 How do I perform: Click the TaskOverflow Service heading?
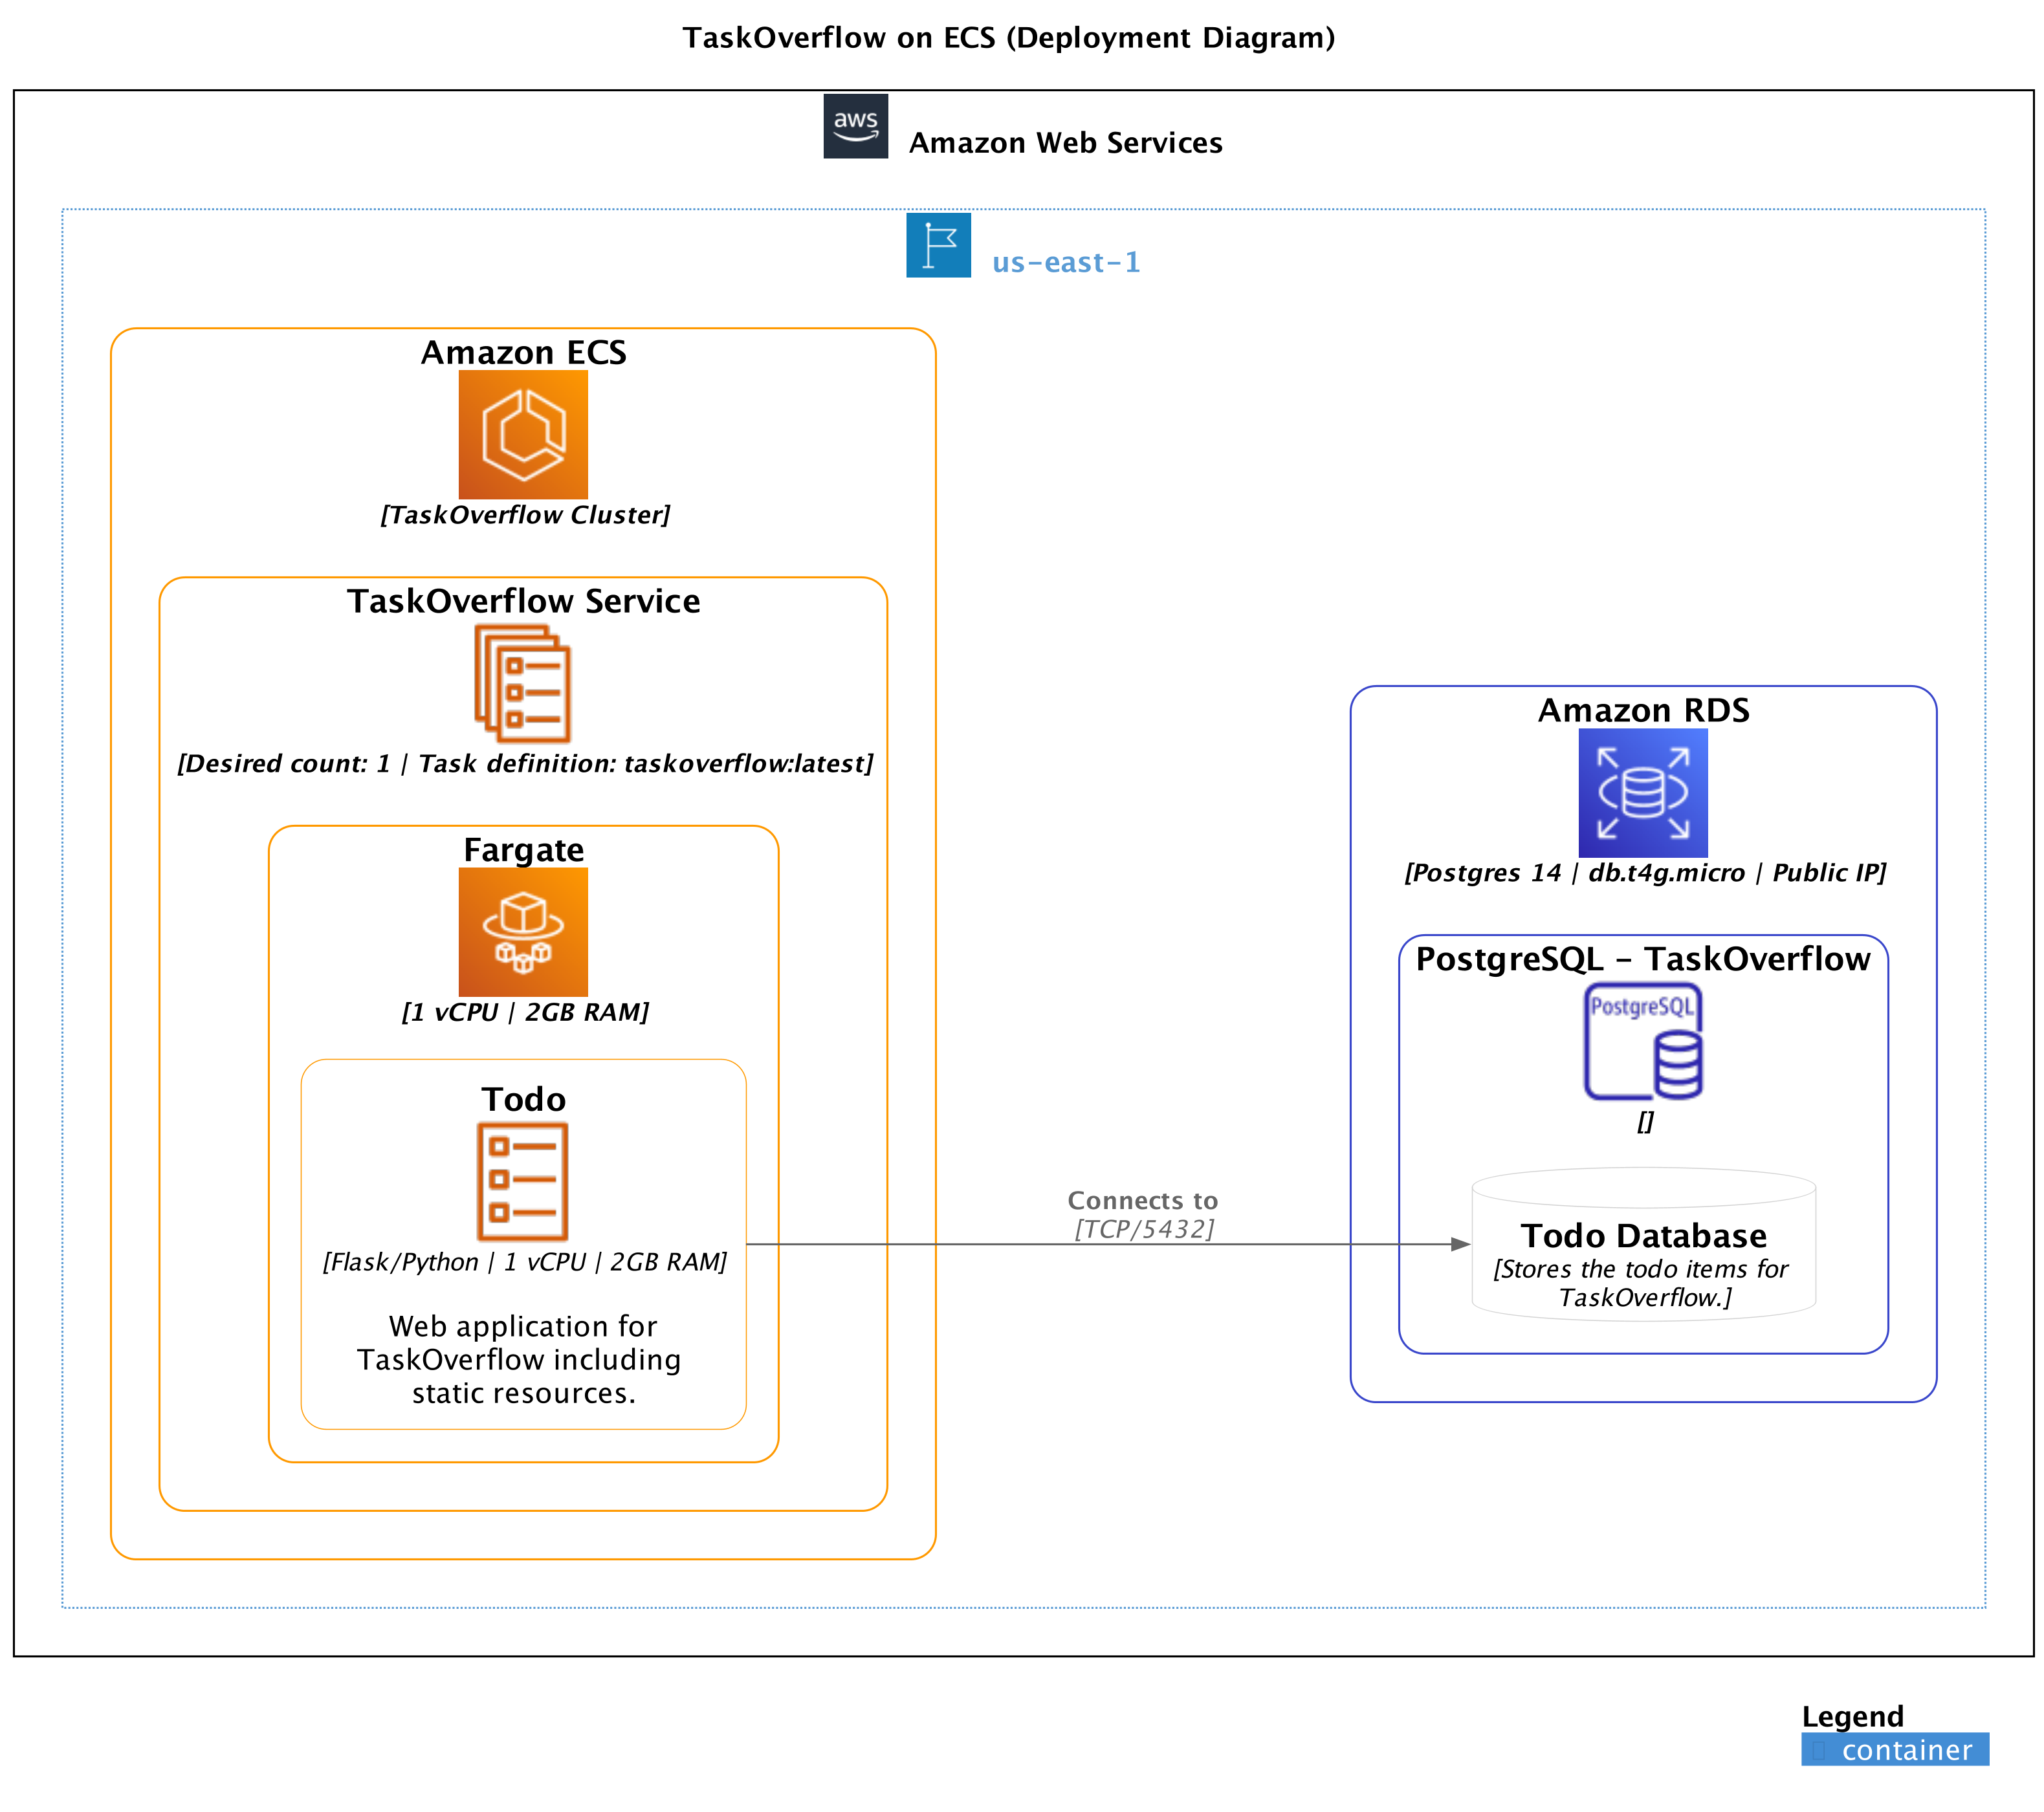pos(523,601)
